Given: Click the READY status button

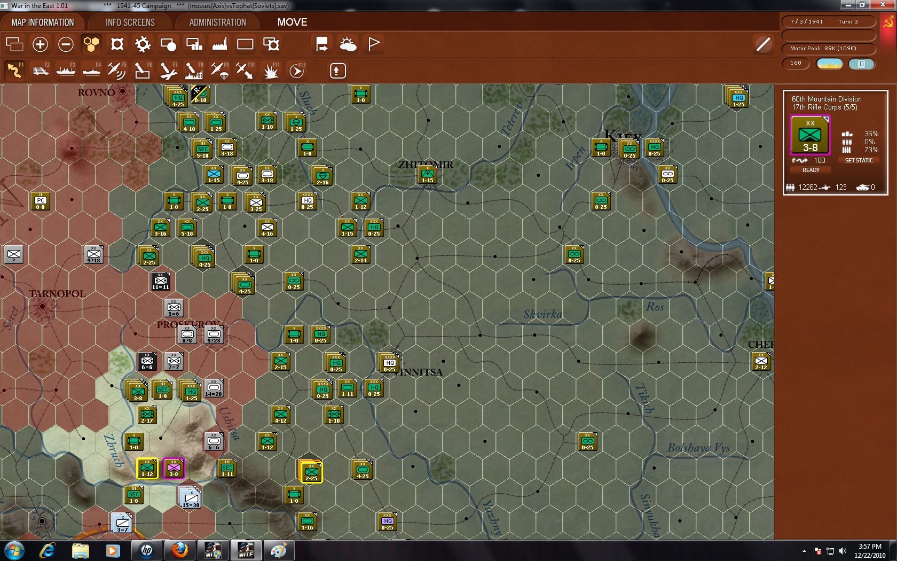Looking at the screenshot, I should (x=811, y=170).
